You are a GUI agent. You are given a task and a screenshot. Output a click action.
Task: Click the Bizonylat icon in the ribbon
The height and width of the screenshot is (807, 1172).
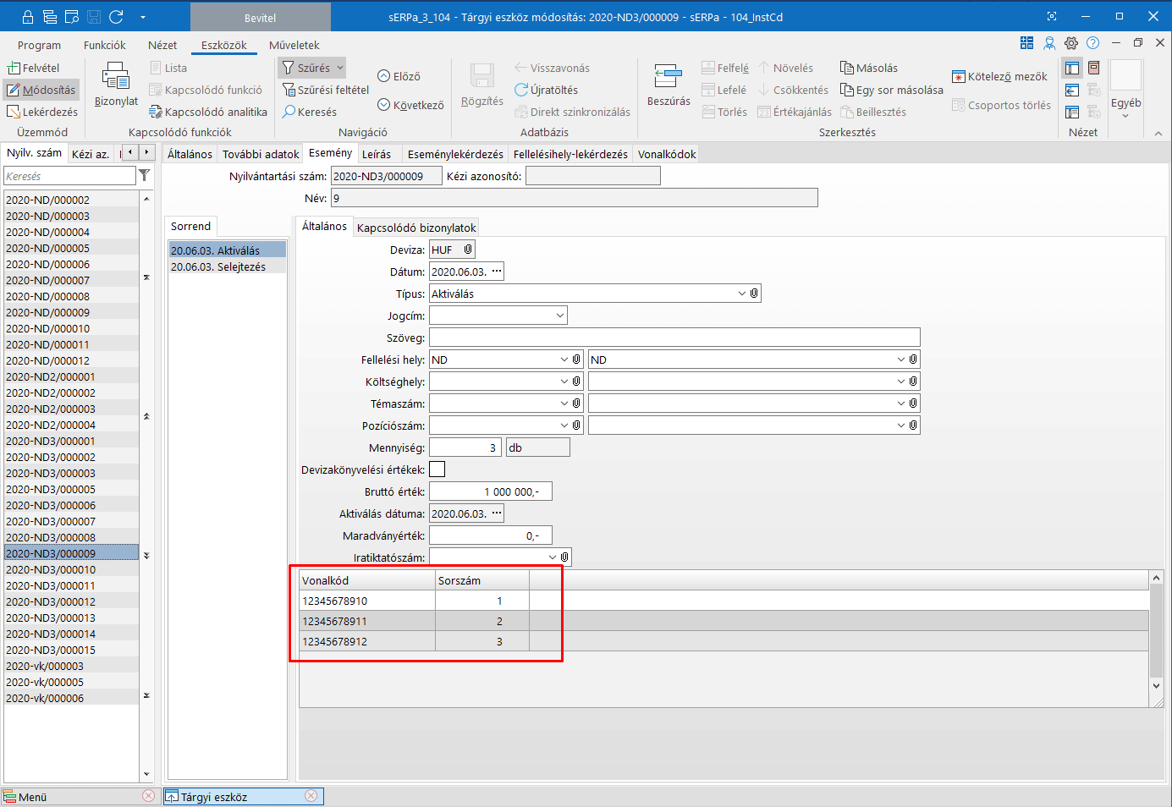pos(115,78)
